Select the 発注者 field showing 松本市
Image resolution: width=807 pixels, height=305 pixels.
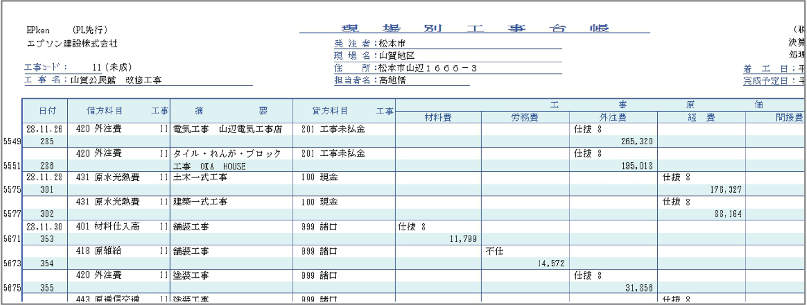[392, 44]
